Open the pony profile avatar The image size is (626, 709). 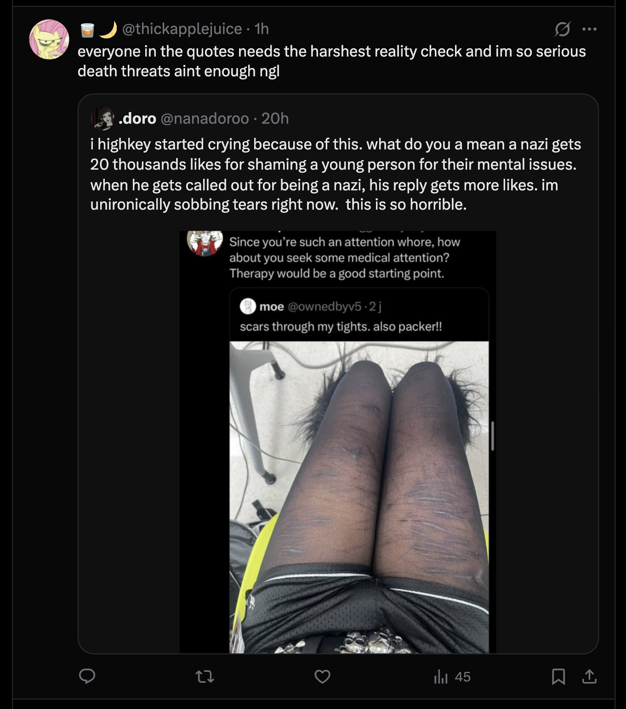tap(49, 39)
